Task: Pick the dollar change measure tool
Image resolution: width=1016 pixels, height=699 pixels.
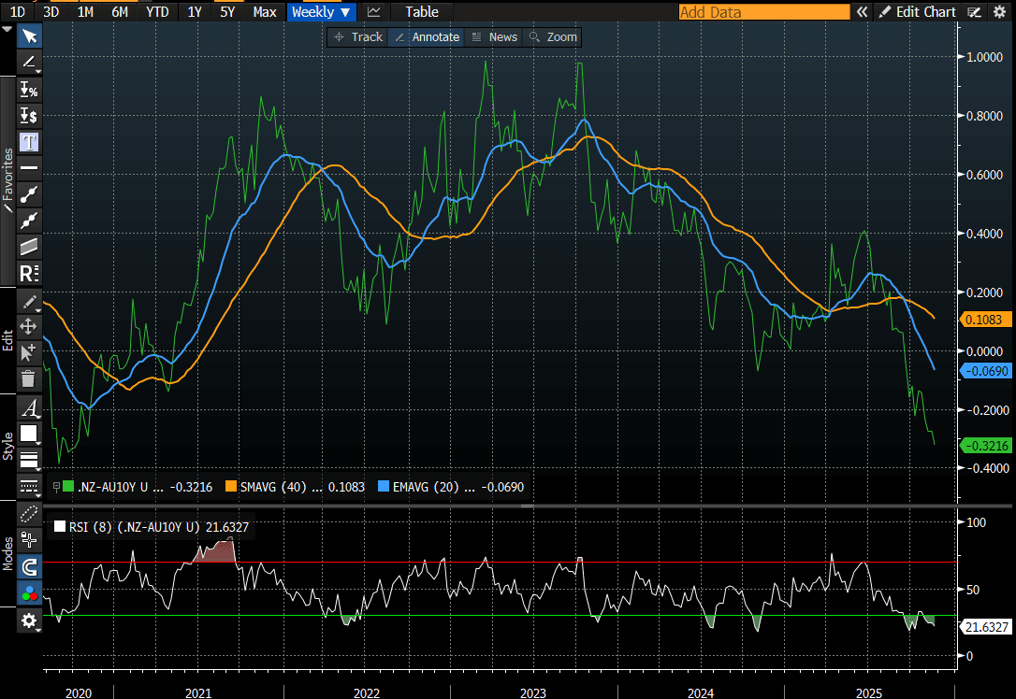Action: (x=30, y=116)
